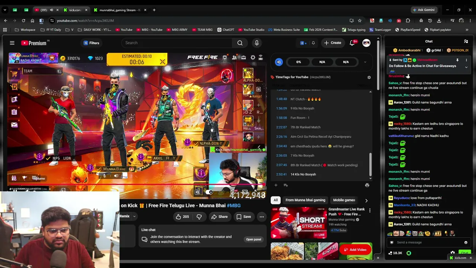The image size is (476, 268).
Task: Open Kick chat users icon
Action: pos(466,41)
